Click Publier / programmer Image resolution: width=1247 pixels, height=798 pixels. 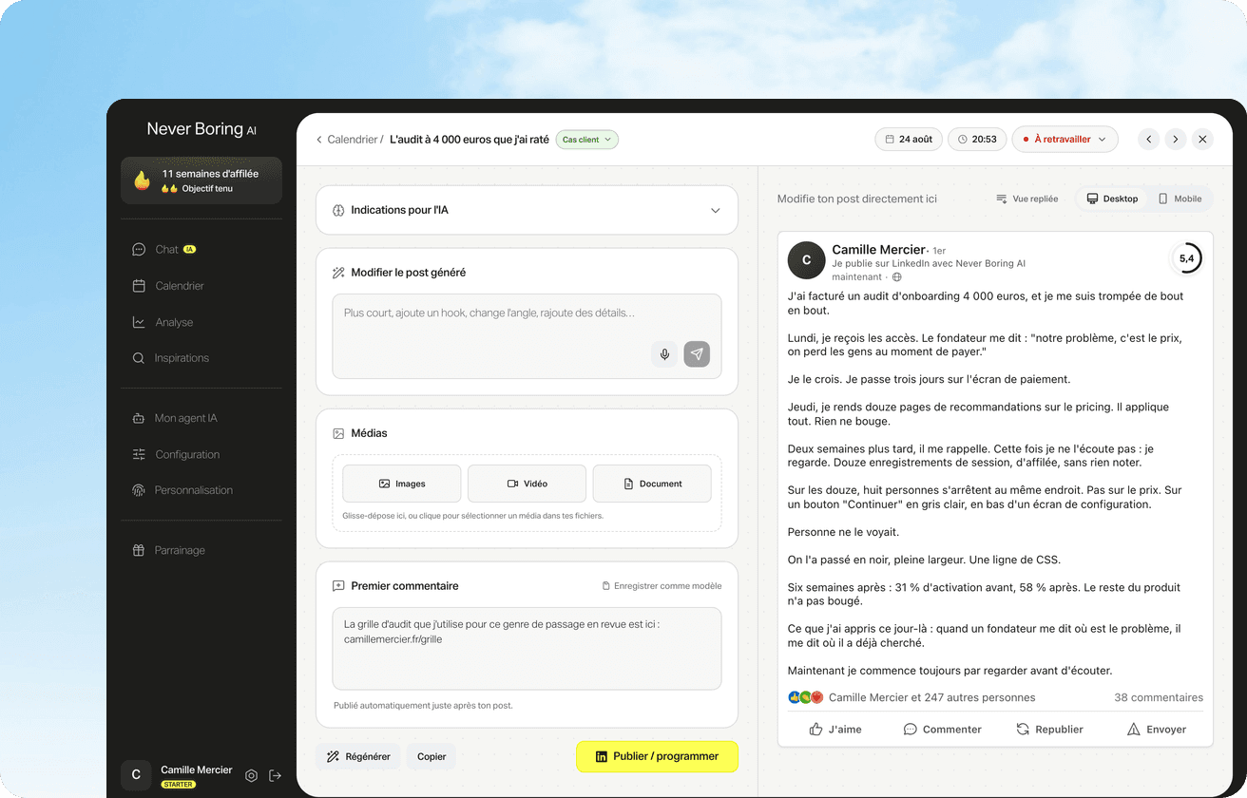click(657, 756)
